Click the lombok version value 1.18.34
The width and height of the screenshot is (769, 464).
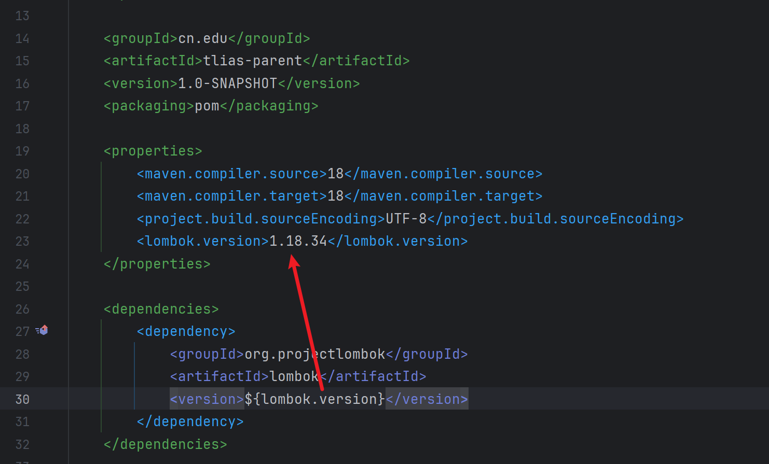[x=298, y=241]
